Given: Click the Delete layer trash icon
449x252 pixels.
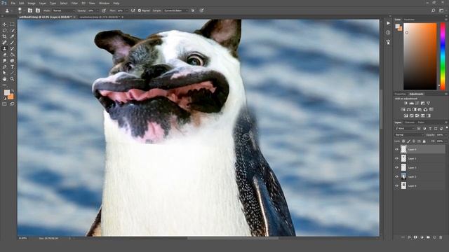Looking at the screenshot, I should pos(441,237).
